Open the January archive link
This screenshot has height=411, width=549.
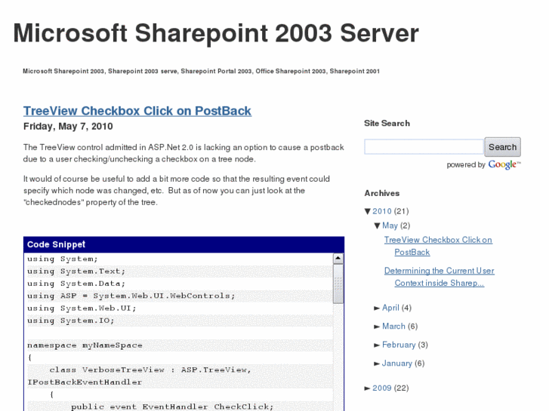pos(396,363)
